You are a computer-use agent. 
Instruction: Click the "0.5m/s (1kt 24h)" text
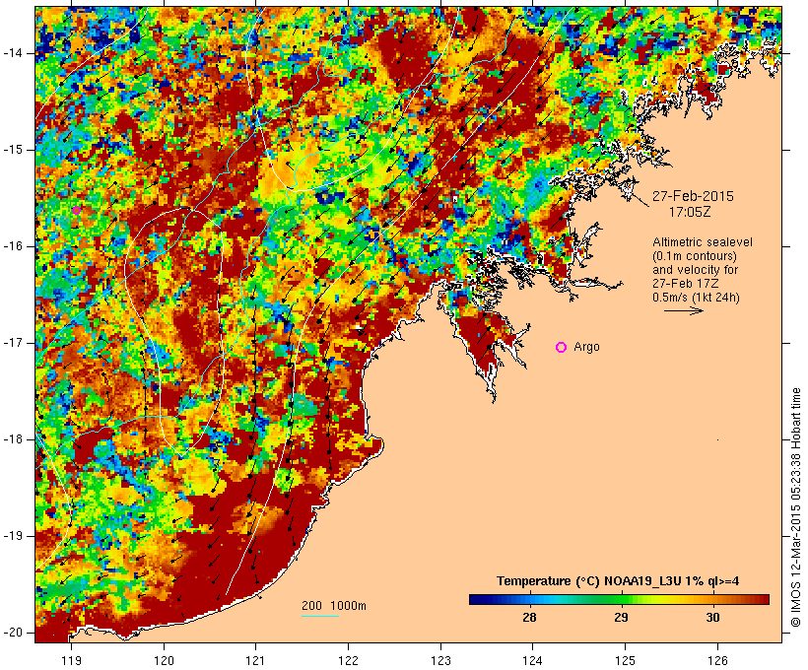[696, 298]
